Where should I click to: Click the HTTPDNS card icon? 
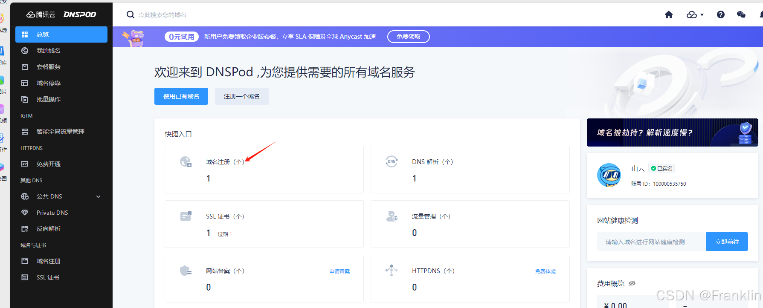[392, 271]
